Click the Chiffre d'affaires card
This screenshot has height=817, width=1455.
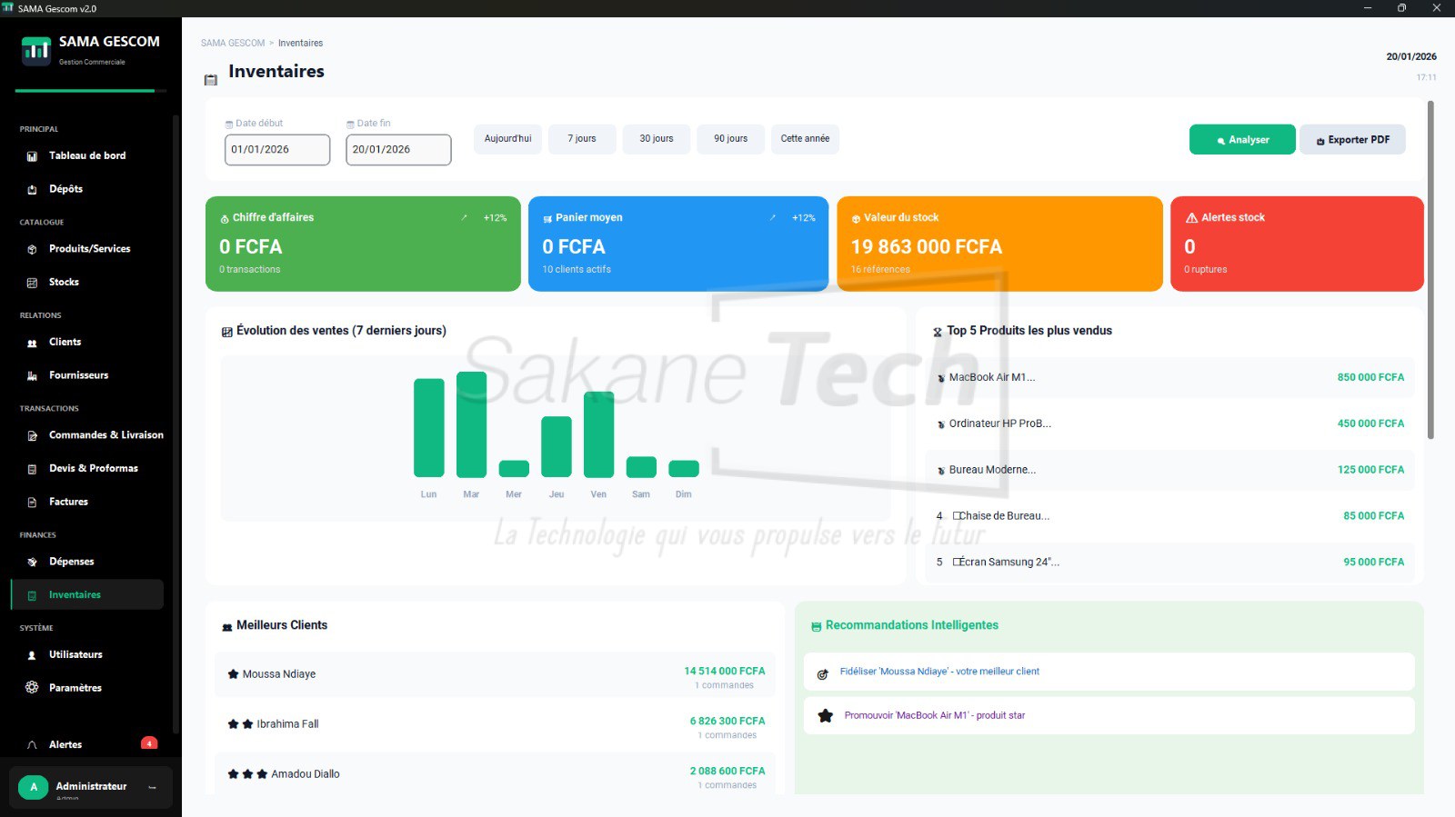(x=363, y=244)
